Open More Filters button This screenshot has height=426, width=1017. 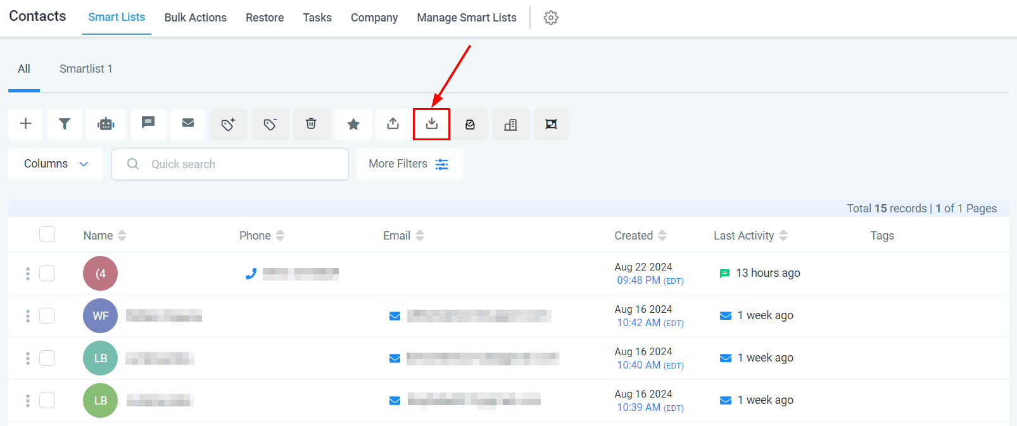409,164
